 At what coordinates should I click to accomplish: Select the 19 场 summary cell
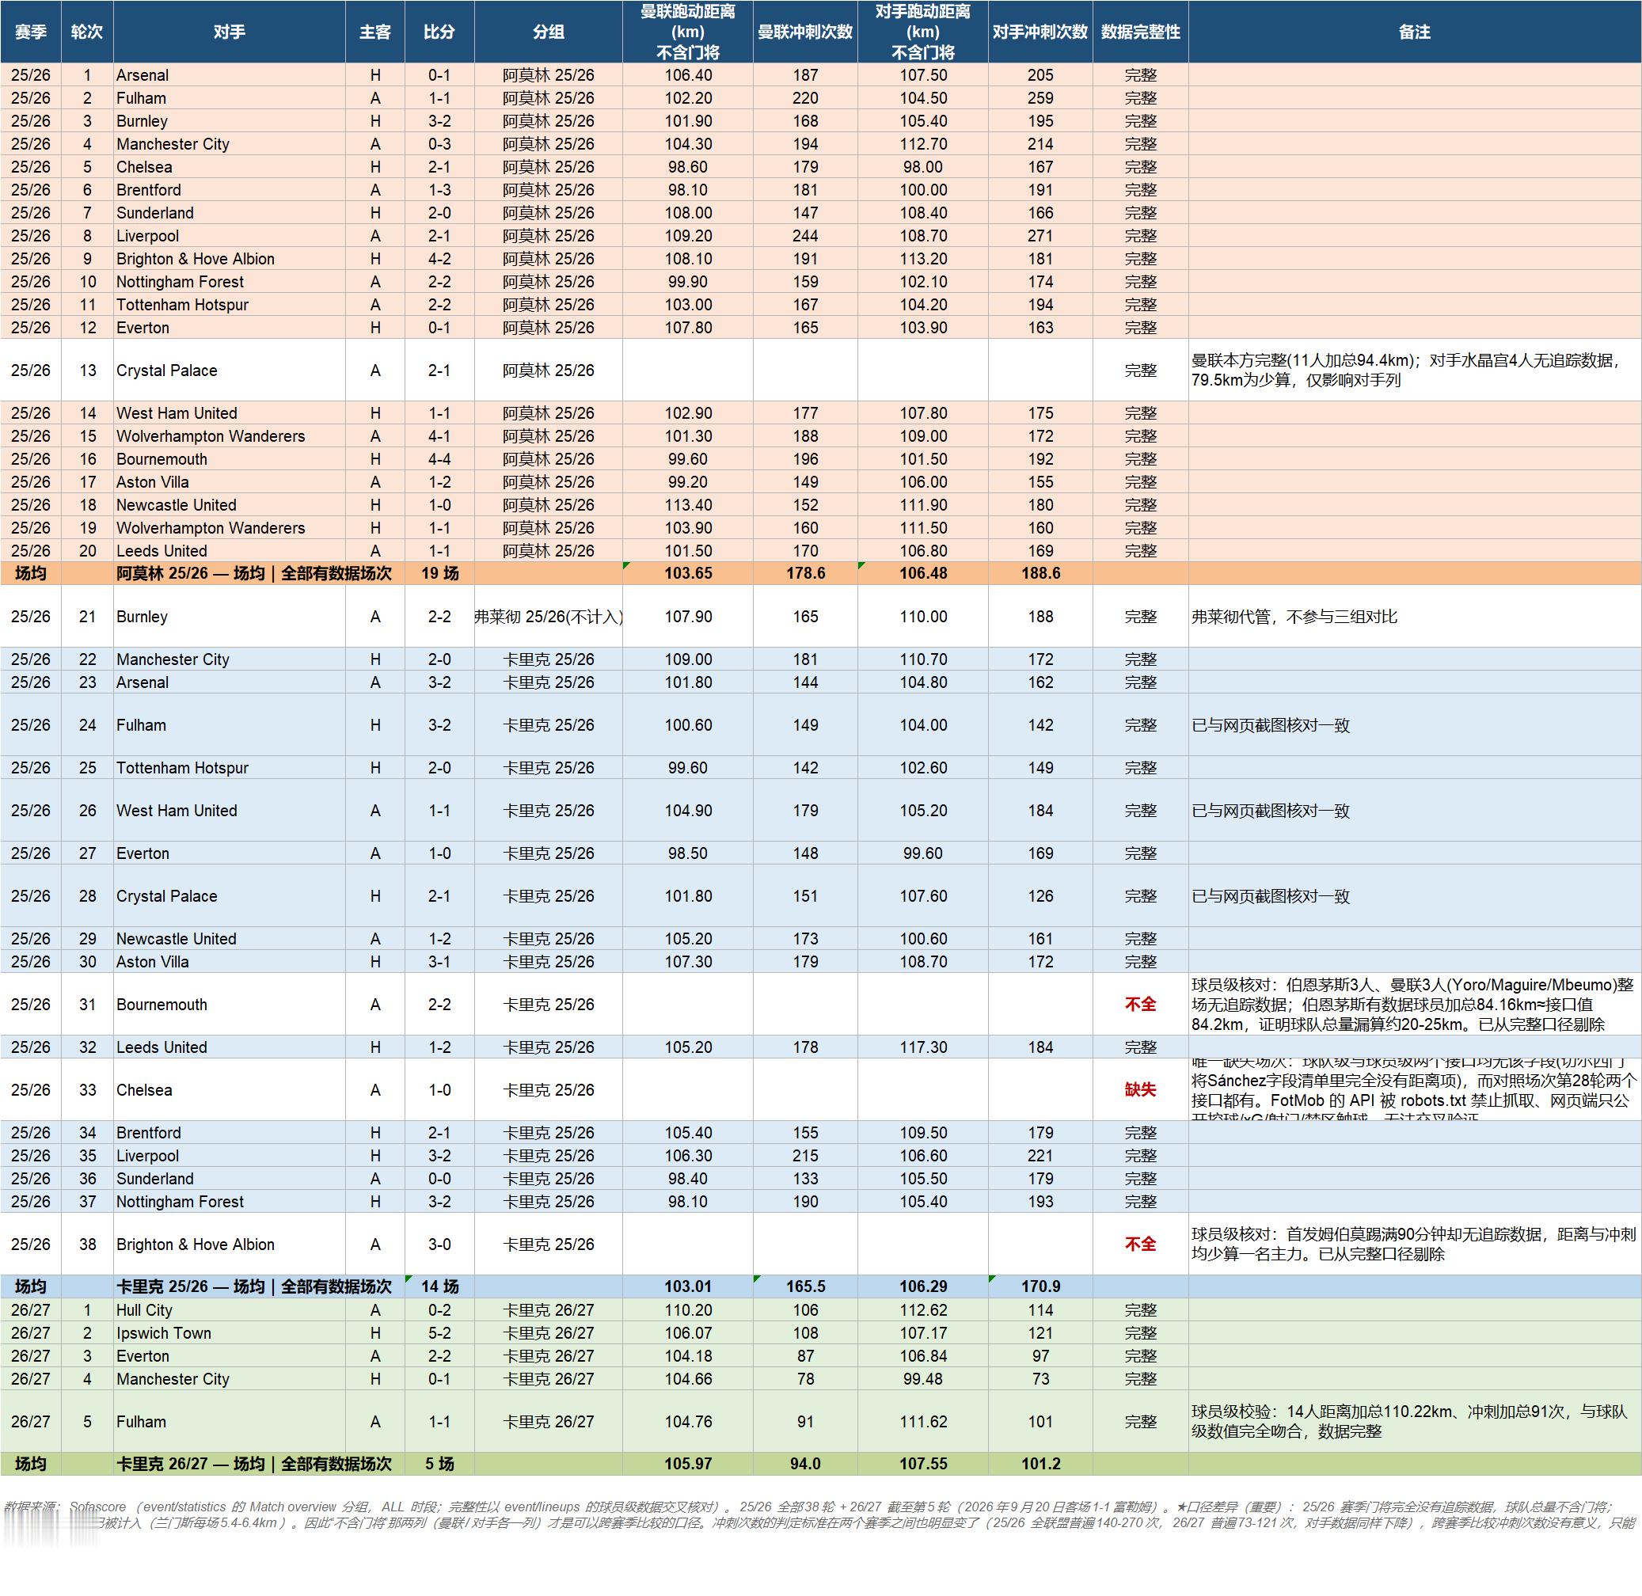point(439,573)
